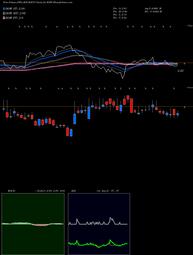Click the long red candlestick after the price peak
Image resolution: width=193 pixels, height=255 pixels.
point(131,105)
